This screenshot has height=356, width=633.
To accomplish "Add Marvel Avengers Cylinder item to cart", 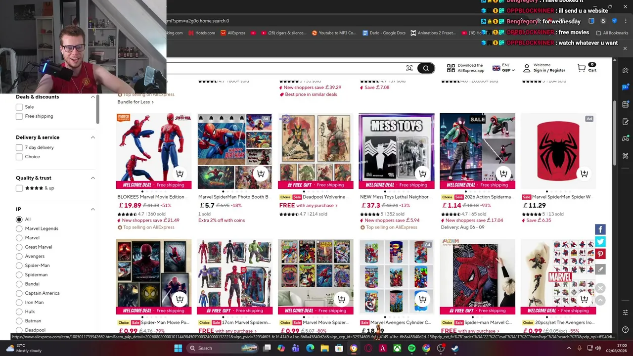I will [422, 299].
